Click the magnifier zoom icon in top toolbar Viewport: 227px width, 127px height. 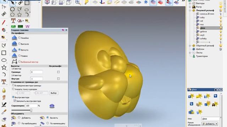78,2
